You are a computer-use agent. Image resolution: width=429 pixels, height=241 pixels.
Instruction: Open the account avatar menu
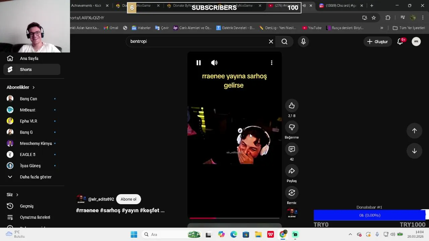(416, 42)
